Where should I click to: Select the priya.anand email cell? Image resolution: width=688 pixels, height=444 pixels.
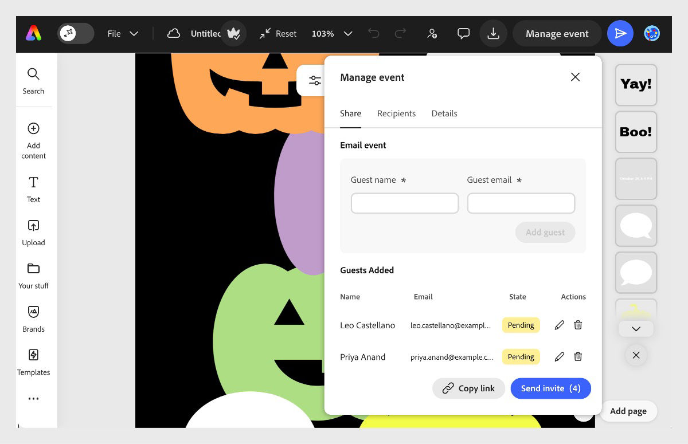coord(452,357)
